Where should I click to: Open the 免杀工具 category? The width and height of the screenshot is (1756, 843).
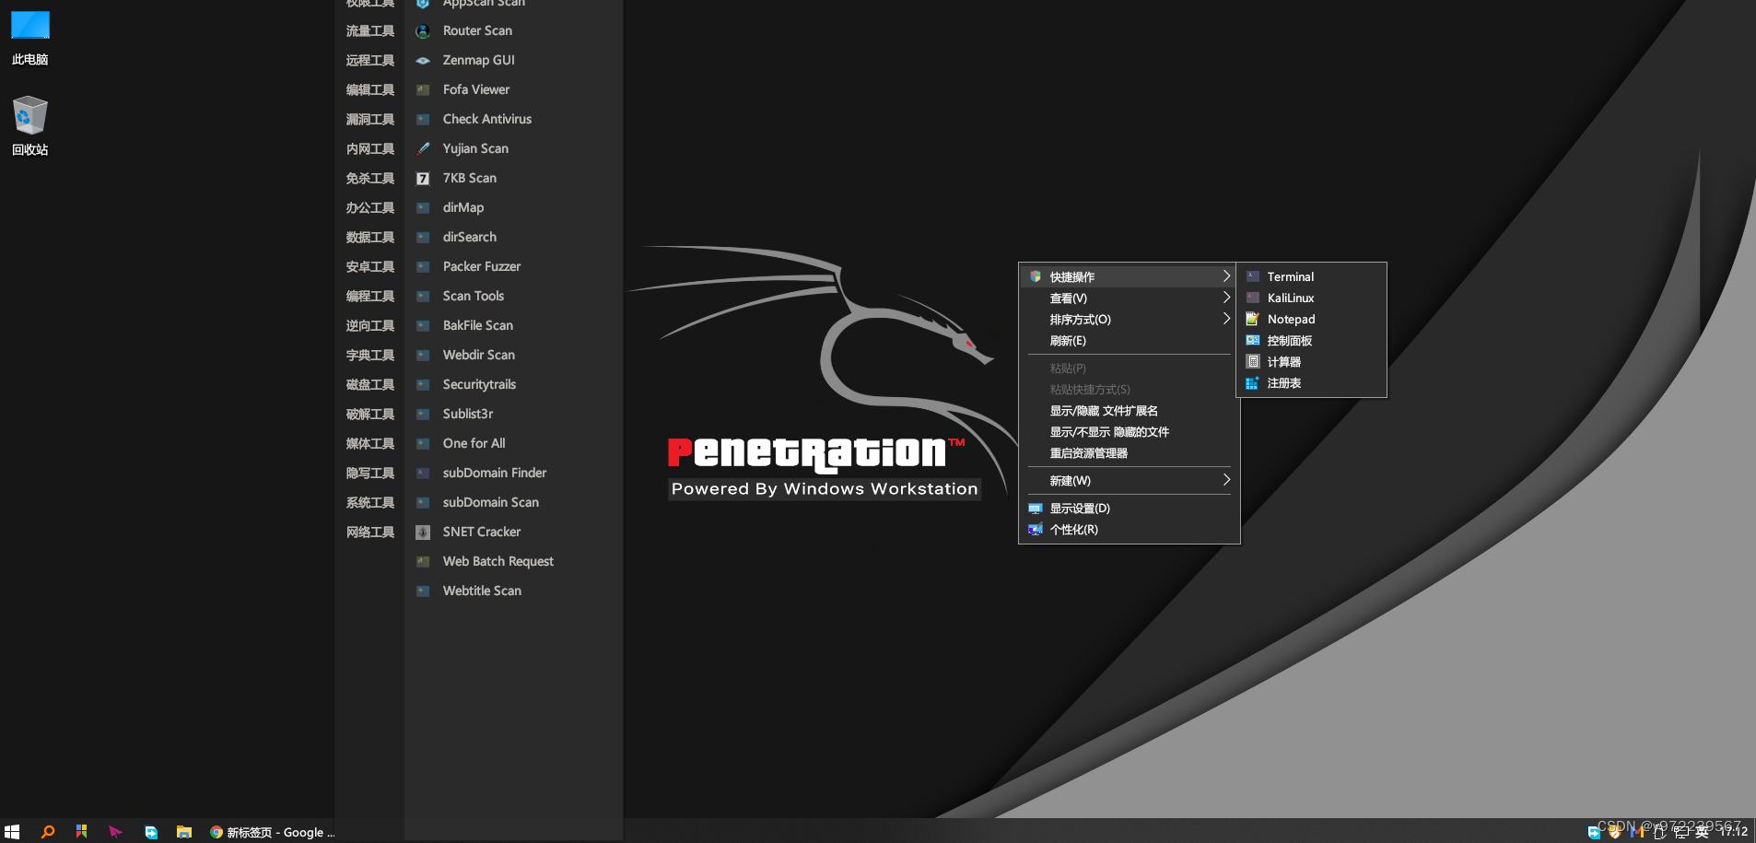pos(370,179)
